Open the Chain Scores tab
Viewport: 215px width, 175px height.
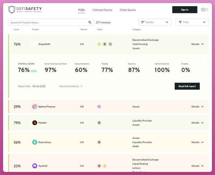pos(128,10)
